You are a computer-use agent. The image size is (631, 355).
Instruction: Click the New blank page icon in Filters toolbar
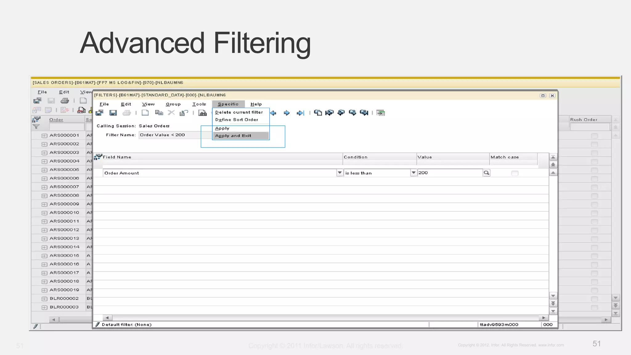coord(145,113)
